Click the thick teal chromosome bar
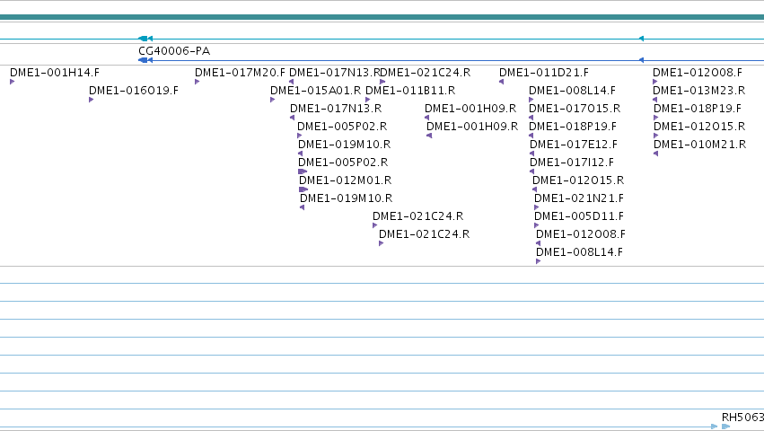 [382, 17]
